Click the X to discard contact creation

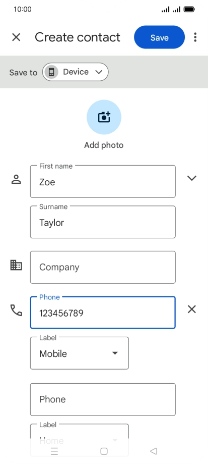[16, 37]
